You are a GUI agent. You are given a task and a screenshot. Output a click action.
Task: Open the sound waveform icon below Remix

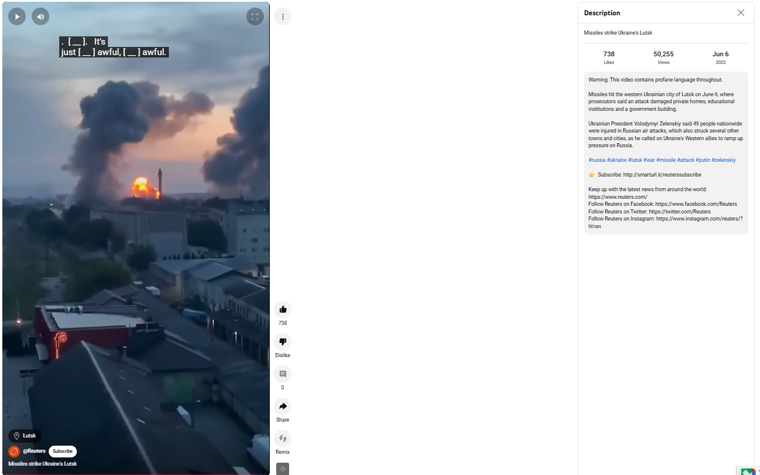(283, 469)
